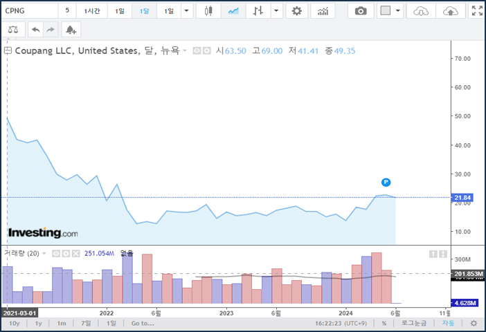Image resolution: width=486 pixels, height=332 pixels.
Task: Click the 16:22:23 (UTC+9) timezone clock
Action: [341, 323]
